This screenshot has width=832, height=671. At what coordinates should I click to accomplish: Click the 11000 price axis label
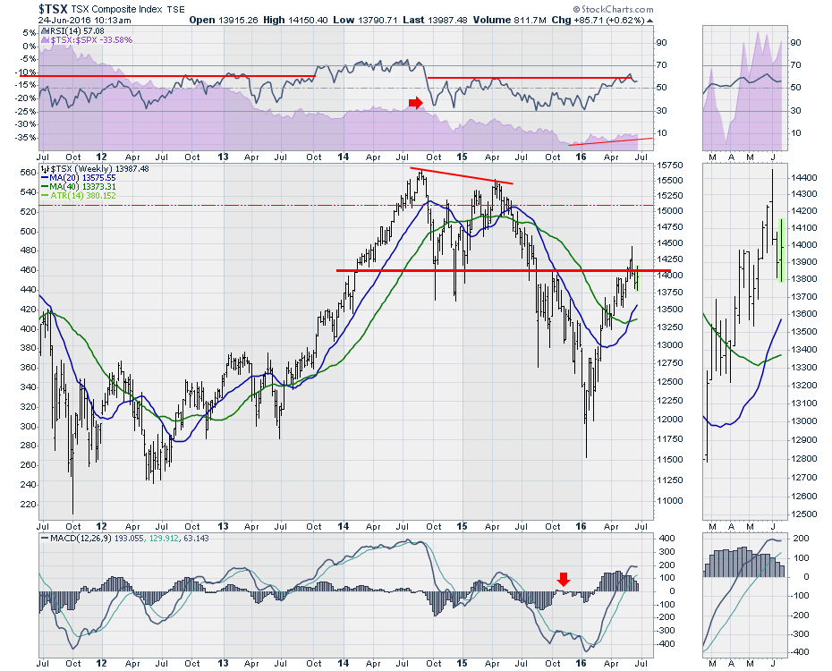pos(669,501)
